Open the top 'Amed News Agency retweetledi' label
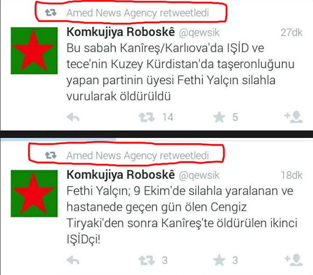 [x=137, y=13]
